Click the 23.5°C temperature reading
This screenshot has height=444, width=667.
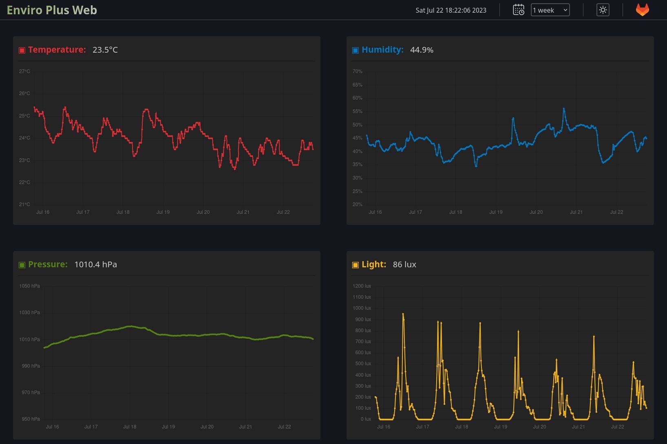point(105,50)
